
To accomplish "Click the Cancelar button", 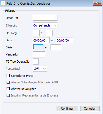I will tap(90, 109).
